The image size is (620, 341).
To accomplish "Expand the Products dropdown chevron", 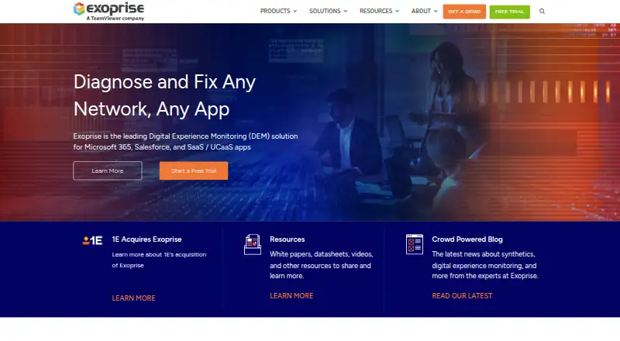I will tap(295, 12).
